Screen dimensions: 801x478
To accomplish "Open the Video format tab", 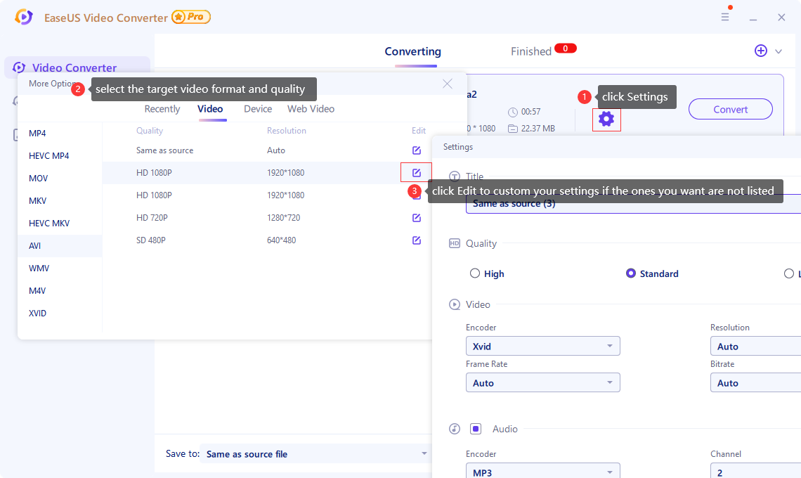I will pyautogui.click(x=210, y=109).
